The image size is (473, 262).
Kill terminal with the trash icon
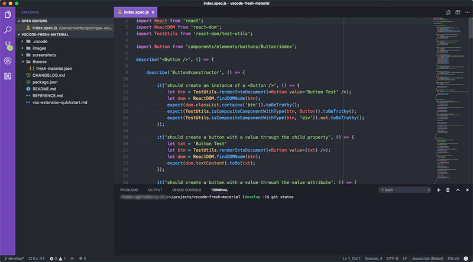[x=448, y=190]
